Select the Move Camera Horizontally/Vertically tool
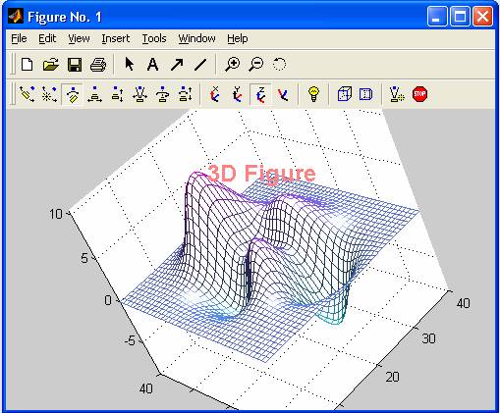Image resolution: width=500 pixels, height=413 pixels. coord(94,94)
